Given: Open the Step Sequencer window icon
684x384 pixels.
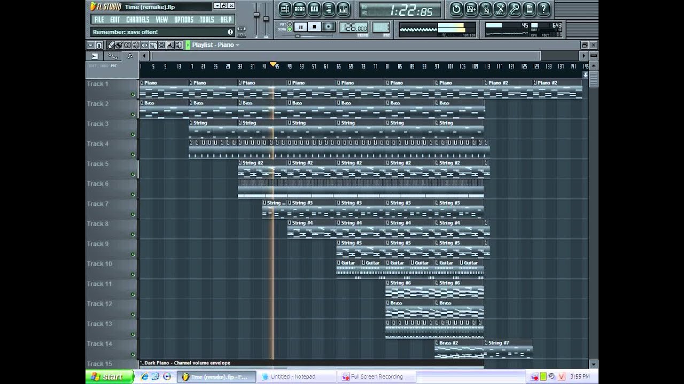Looking at the screenshot, I should coord(299,9).
